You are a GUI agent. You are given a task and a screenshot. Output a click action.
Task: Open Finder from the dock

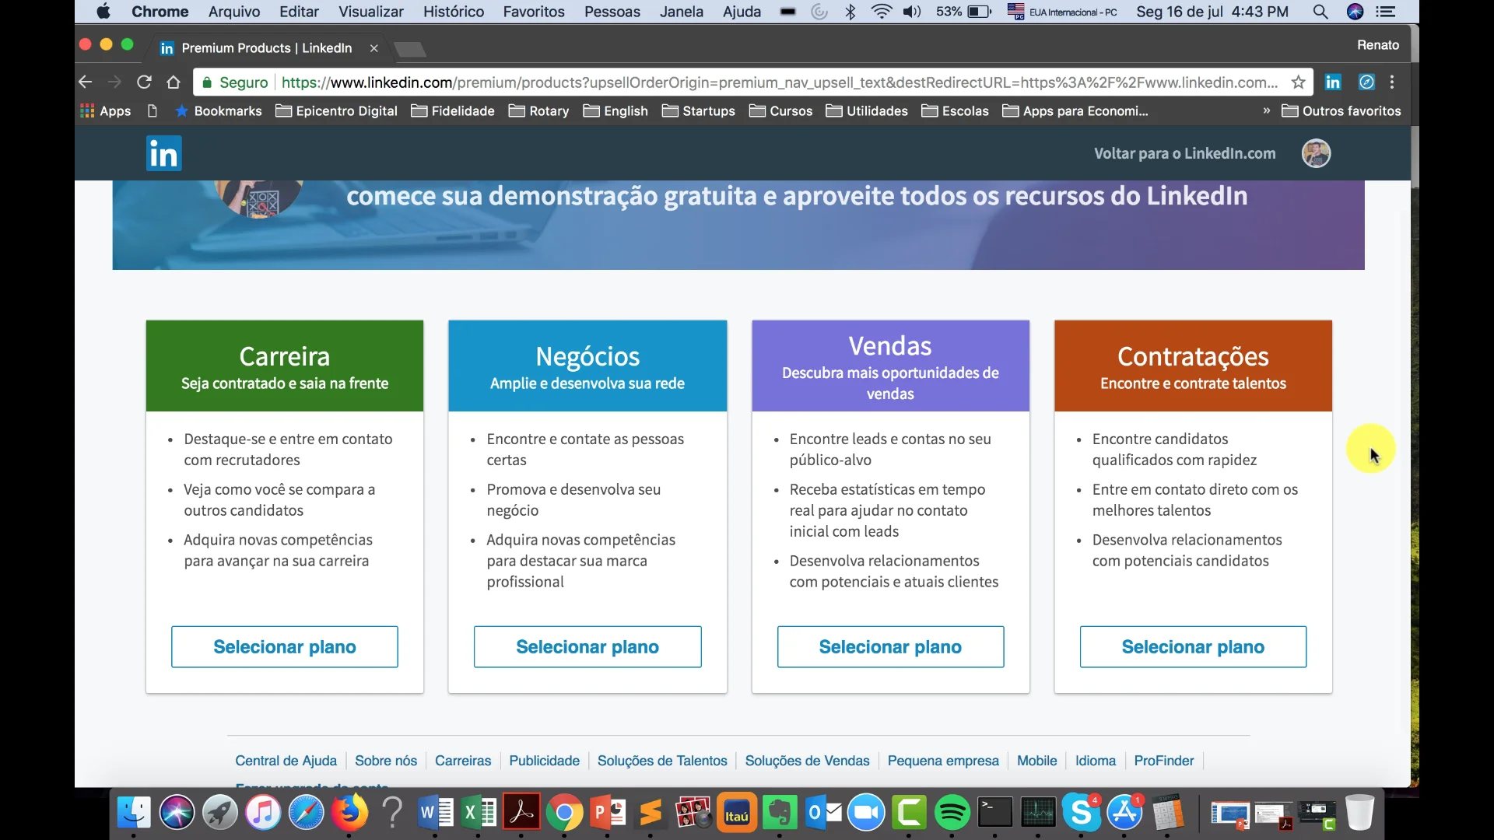(134, 814)
